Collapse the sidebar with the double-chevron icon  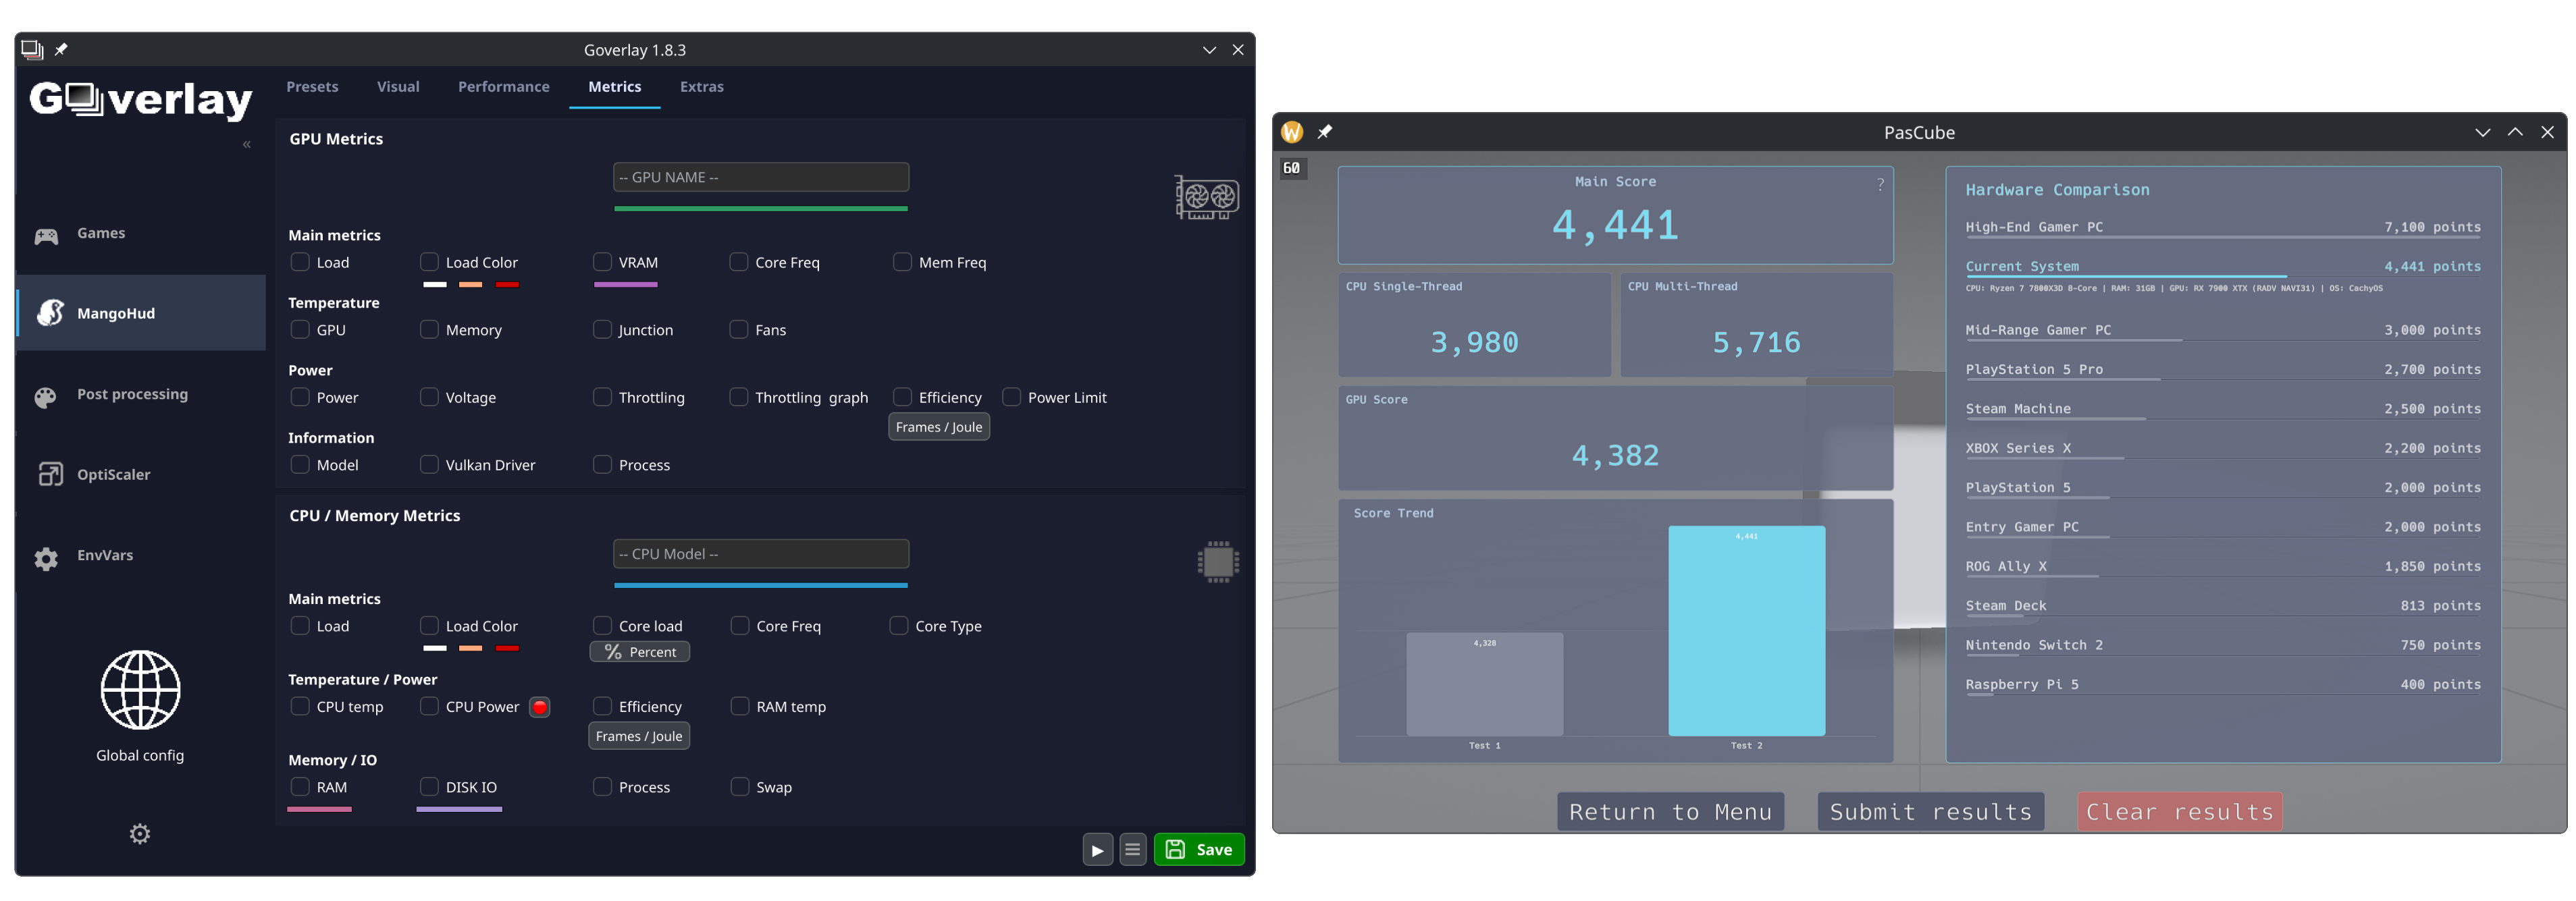point(246,145)
